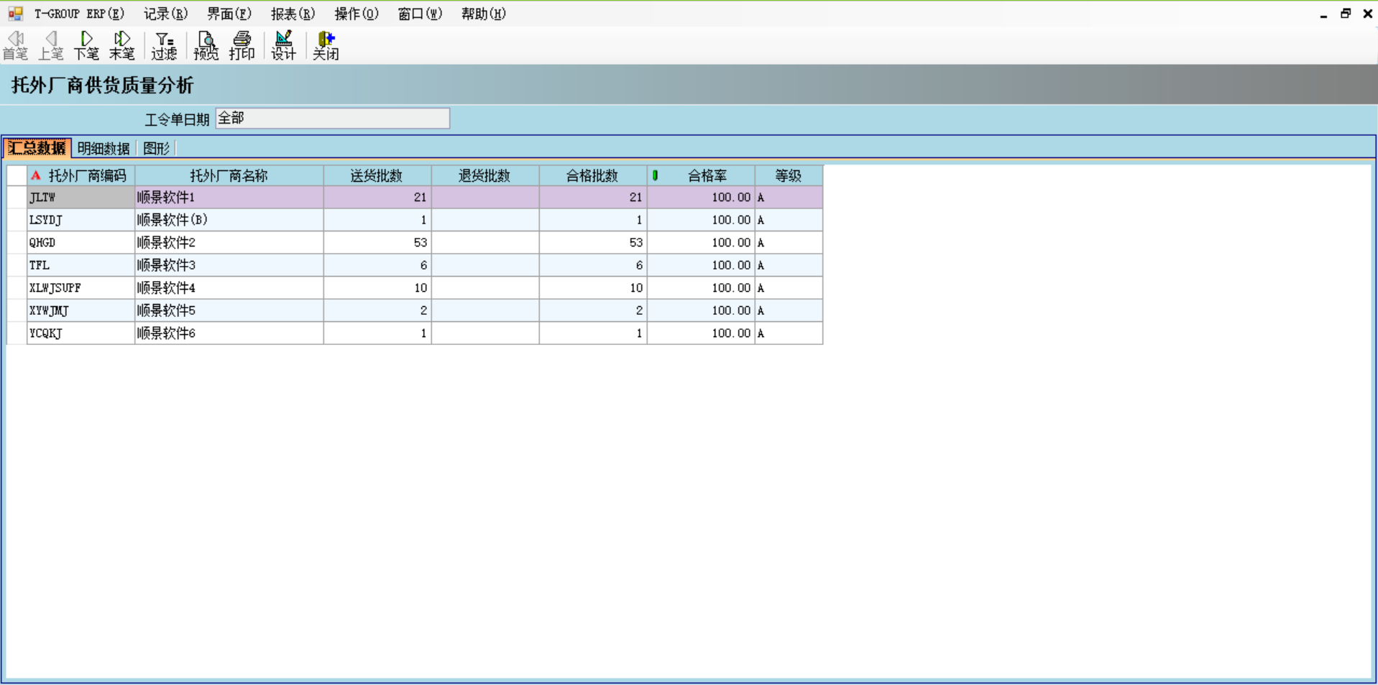Screen dimensions: 1378x685
Task: Jump to last record (末笔)
Action: 121,45
